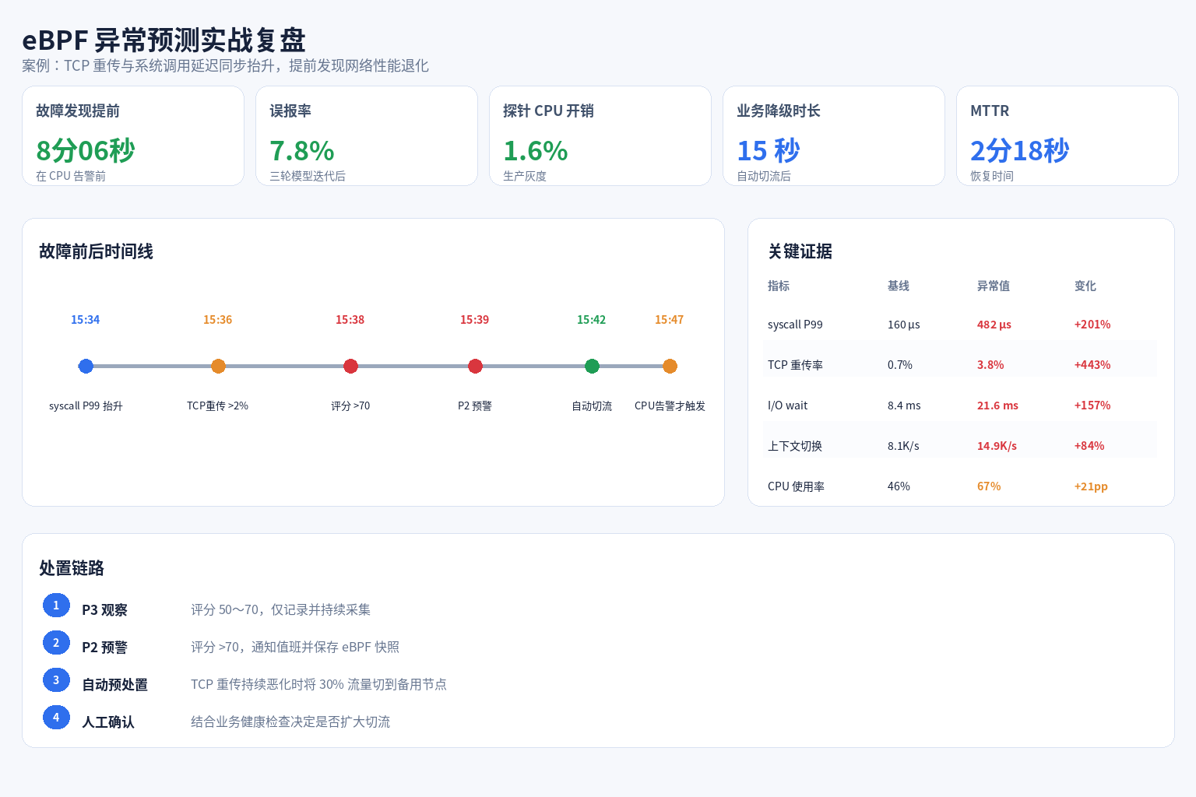
Task: Click the red 15:39 timeline dot
Action: [x=475, y=366]
